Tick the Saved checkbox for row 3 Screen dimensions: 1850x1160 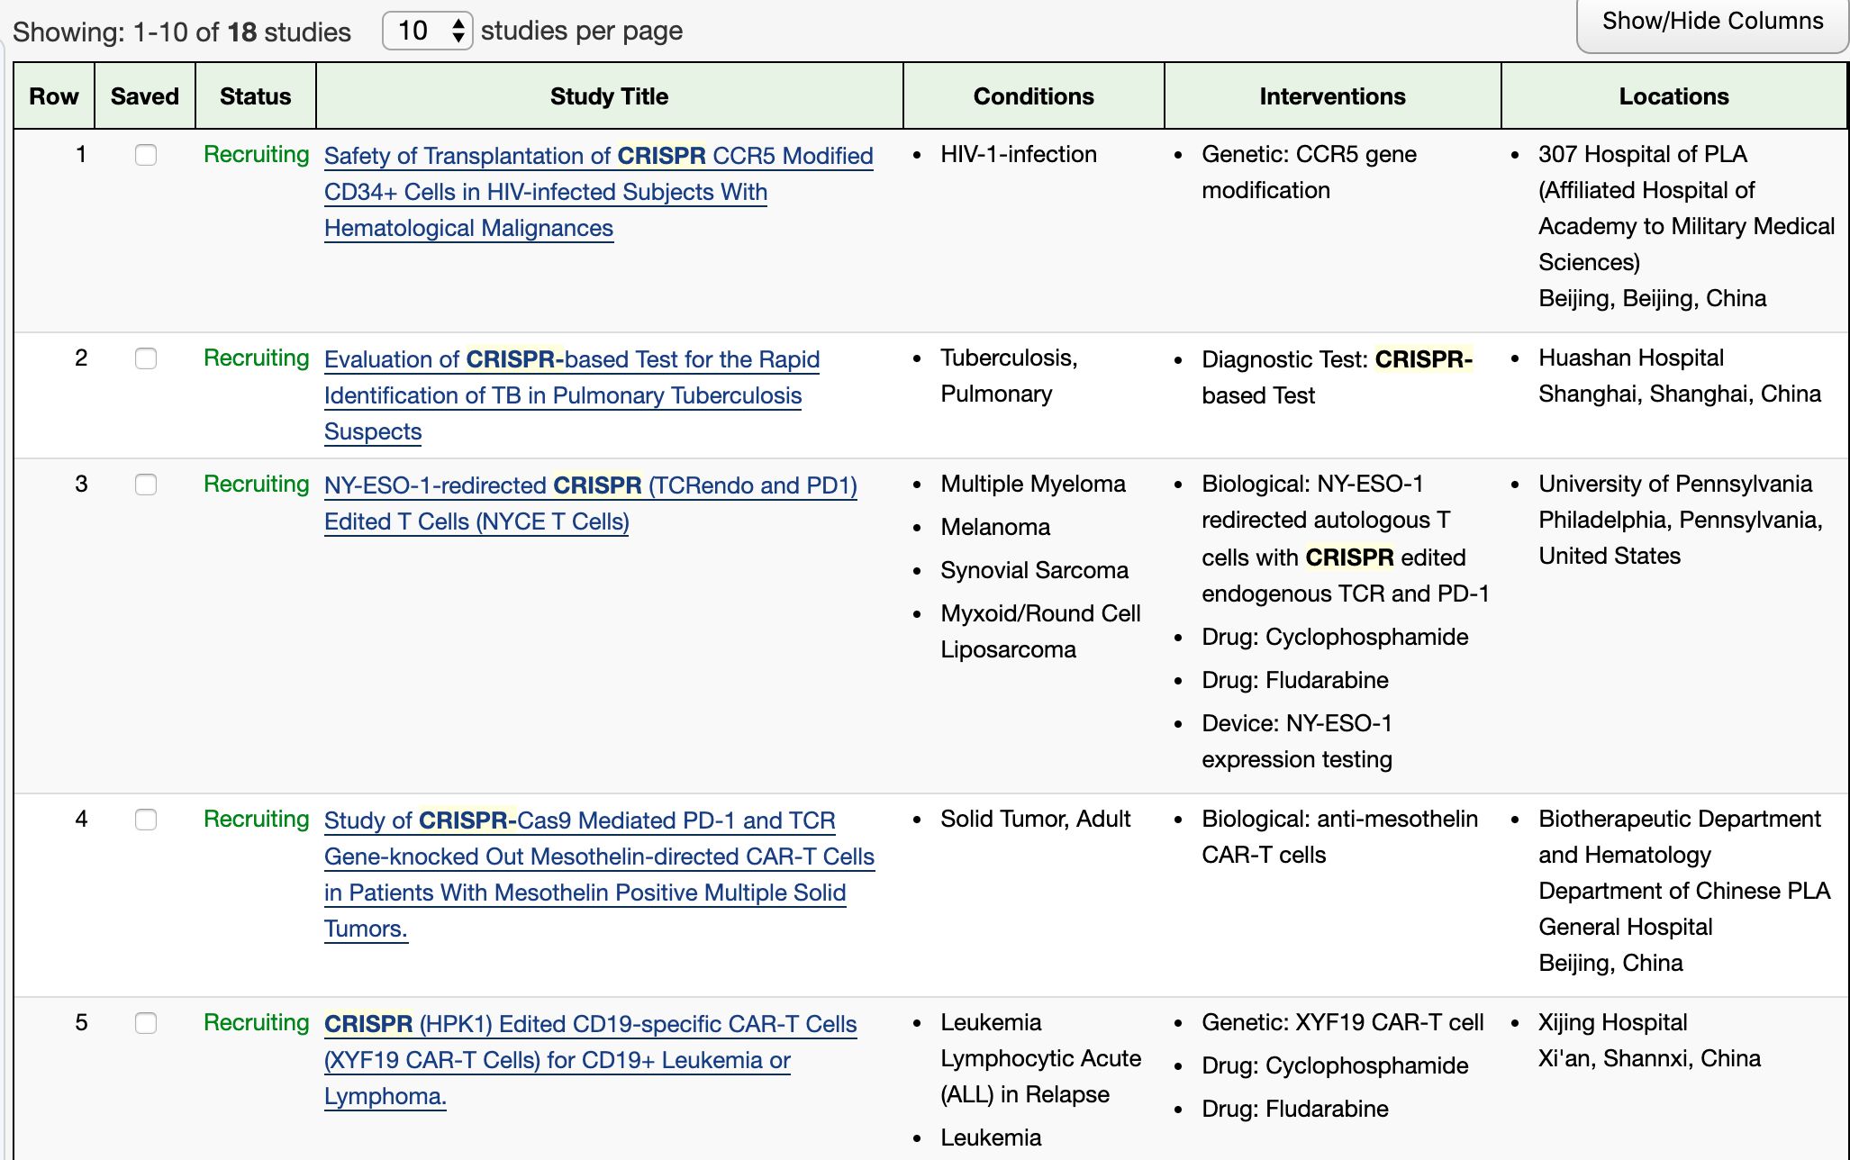click(x=146, y=485)
